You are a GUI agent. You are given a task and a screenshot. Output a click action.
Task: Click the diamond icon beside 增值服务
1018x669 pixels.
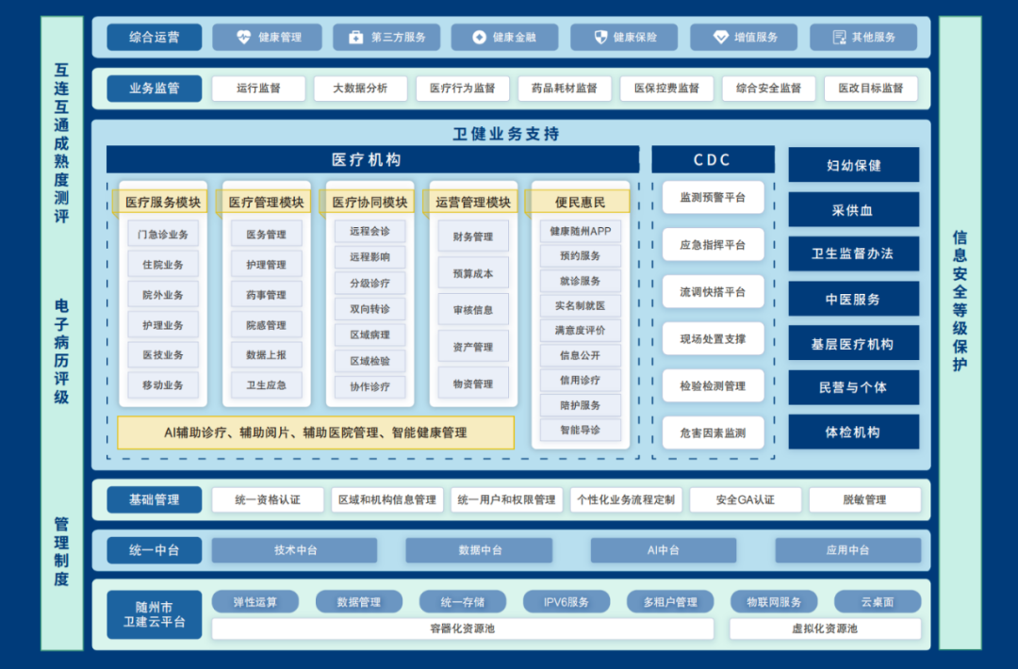point(721,37)
